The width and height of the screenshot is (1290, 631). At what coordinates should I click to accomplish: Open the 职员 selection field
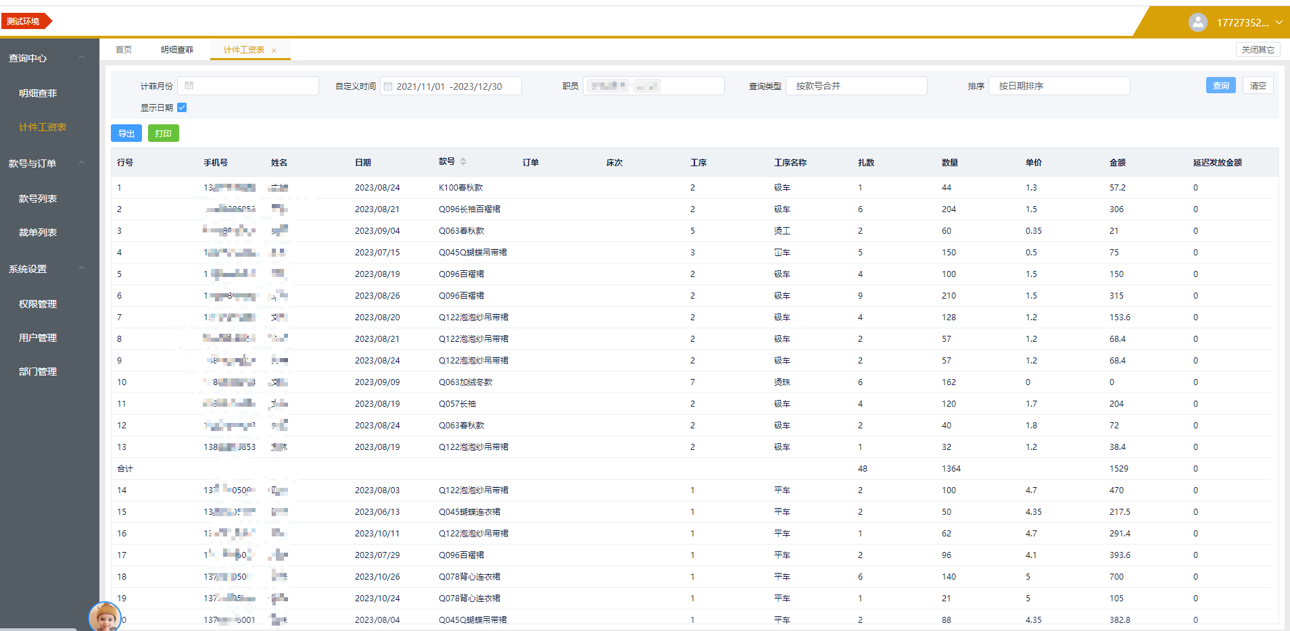(x=653, y=86)
